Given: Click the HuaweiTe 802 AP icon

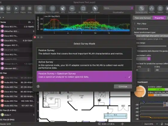Looking at the screenshot, I should (x=2, y=59).
